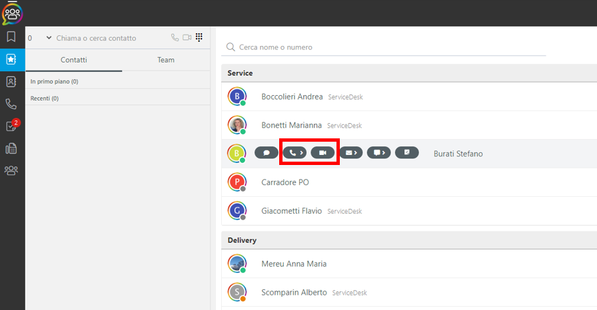Open the dial pad grid icon

point(199,37)
